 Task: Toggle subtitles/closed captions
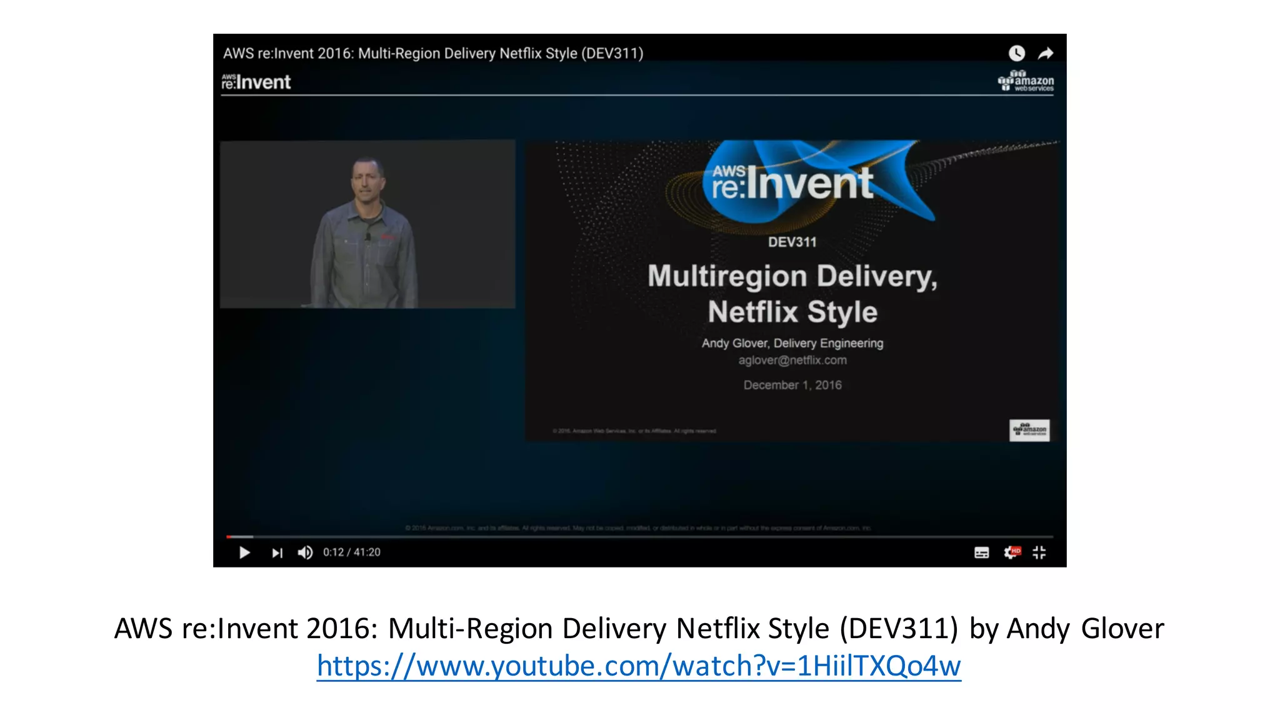[981, 552]
